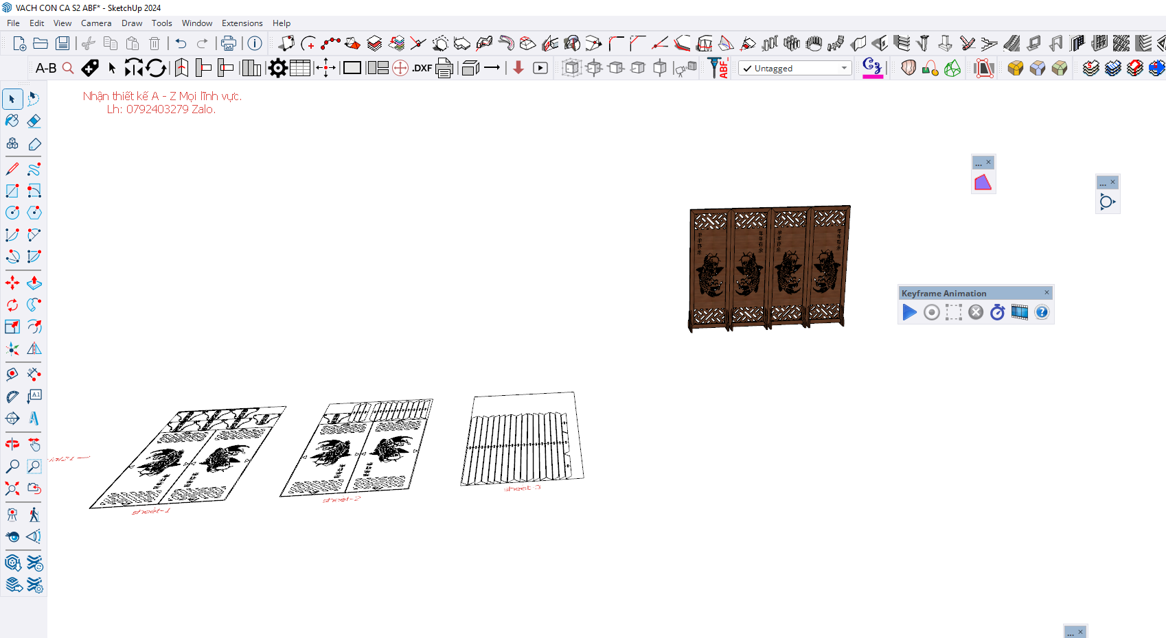This screenshot has height=638, width=1166.
Task: Select the Eraser tool in left toolbar
Action: (34, 121)
